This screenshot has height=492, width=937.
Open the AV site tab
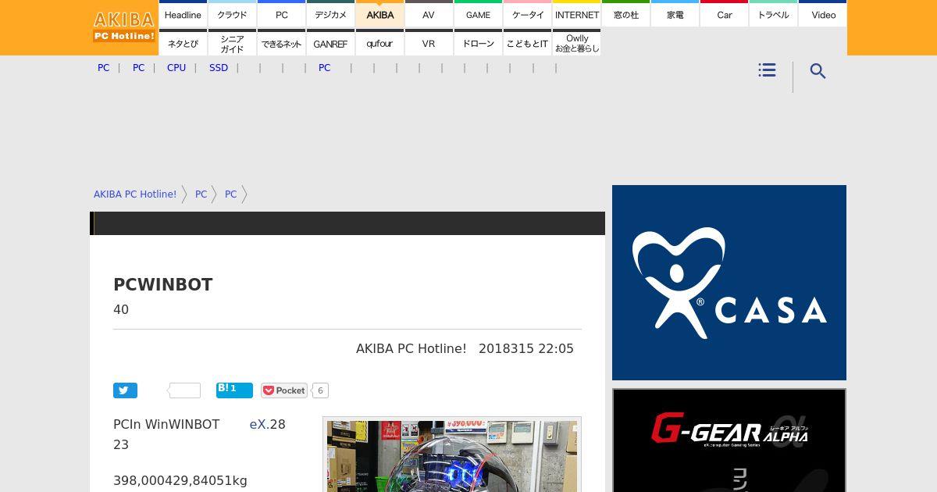tap(429, 15)
